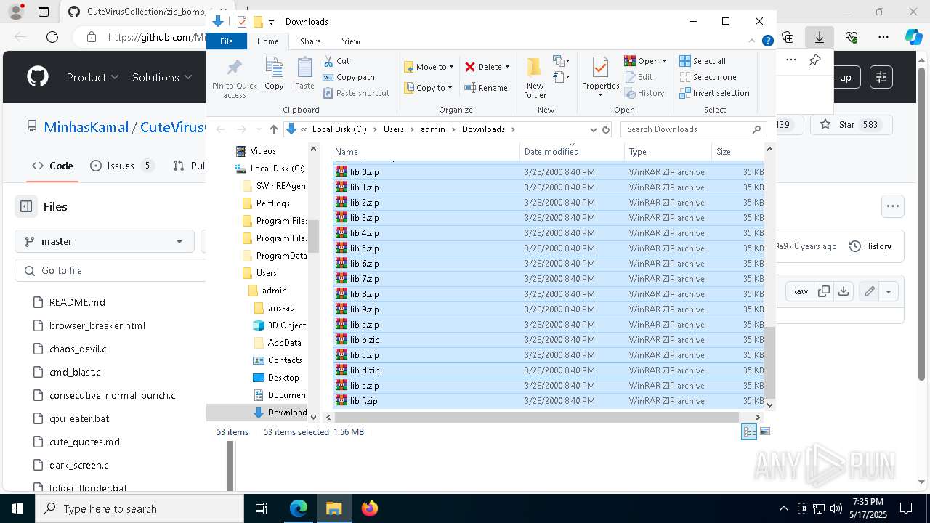Select lib f.zip file

(549, 401)
